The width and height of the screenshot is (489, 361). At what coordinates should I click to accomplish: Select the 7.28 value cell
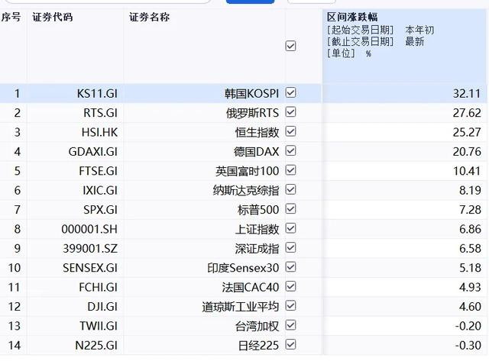(404, 210)
